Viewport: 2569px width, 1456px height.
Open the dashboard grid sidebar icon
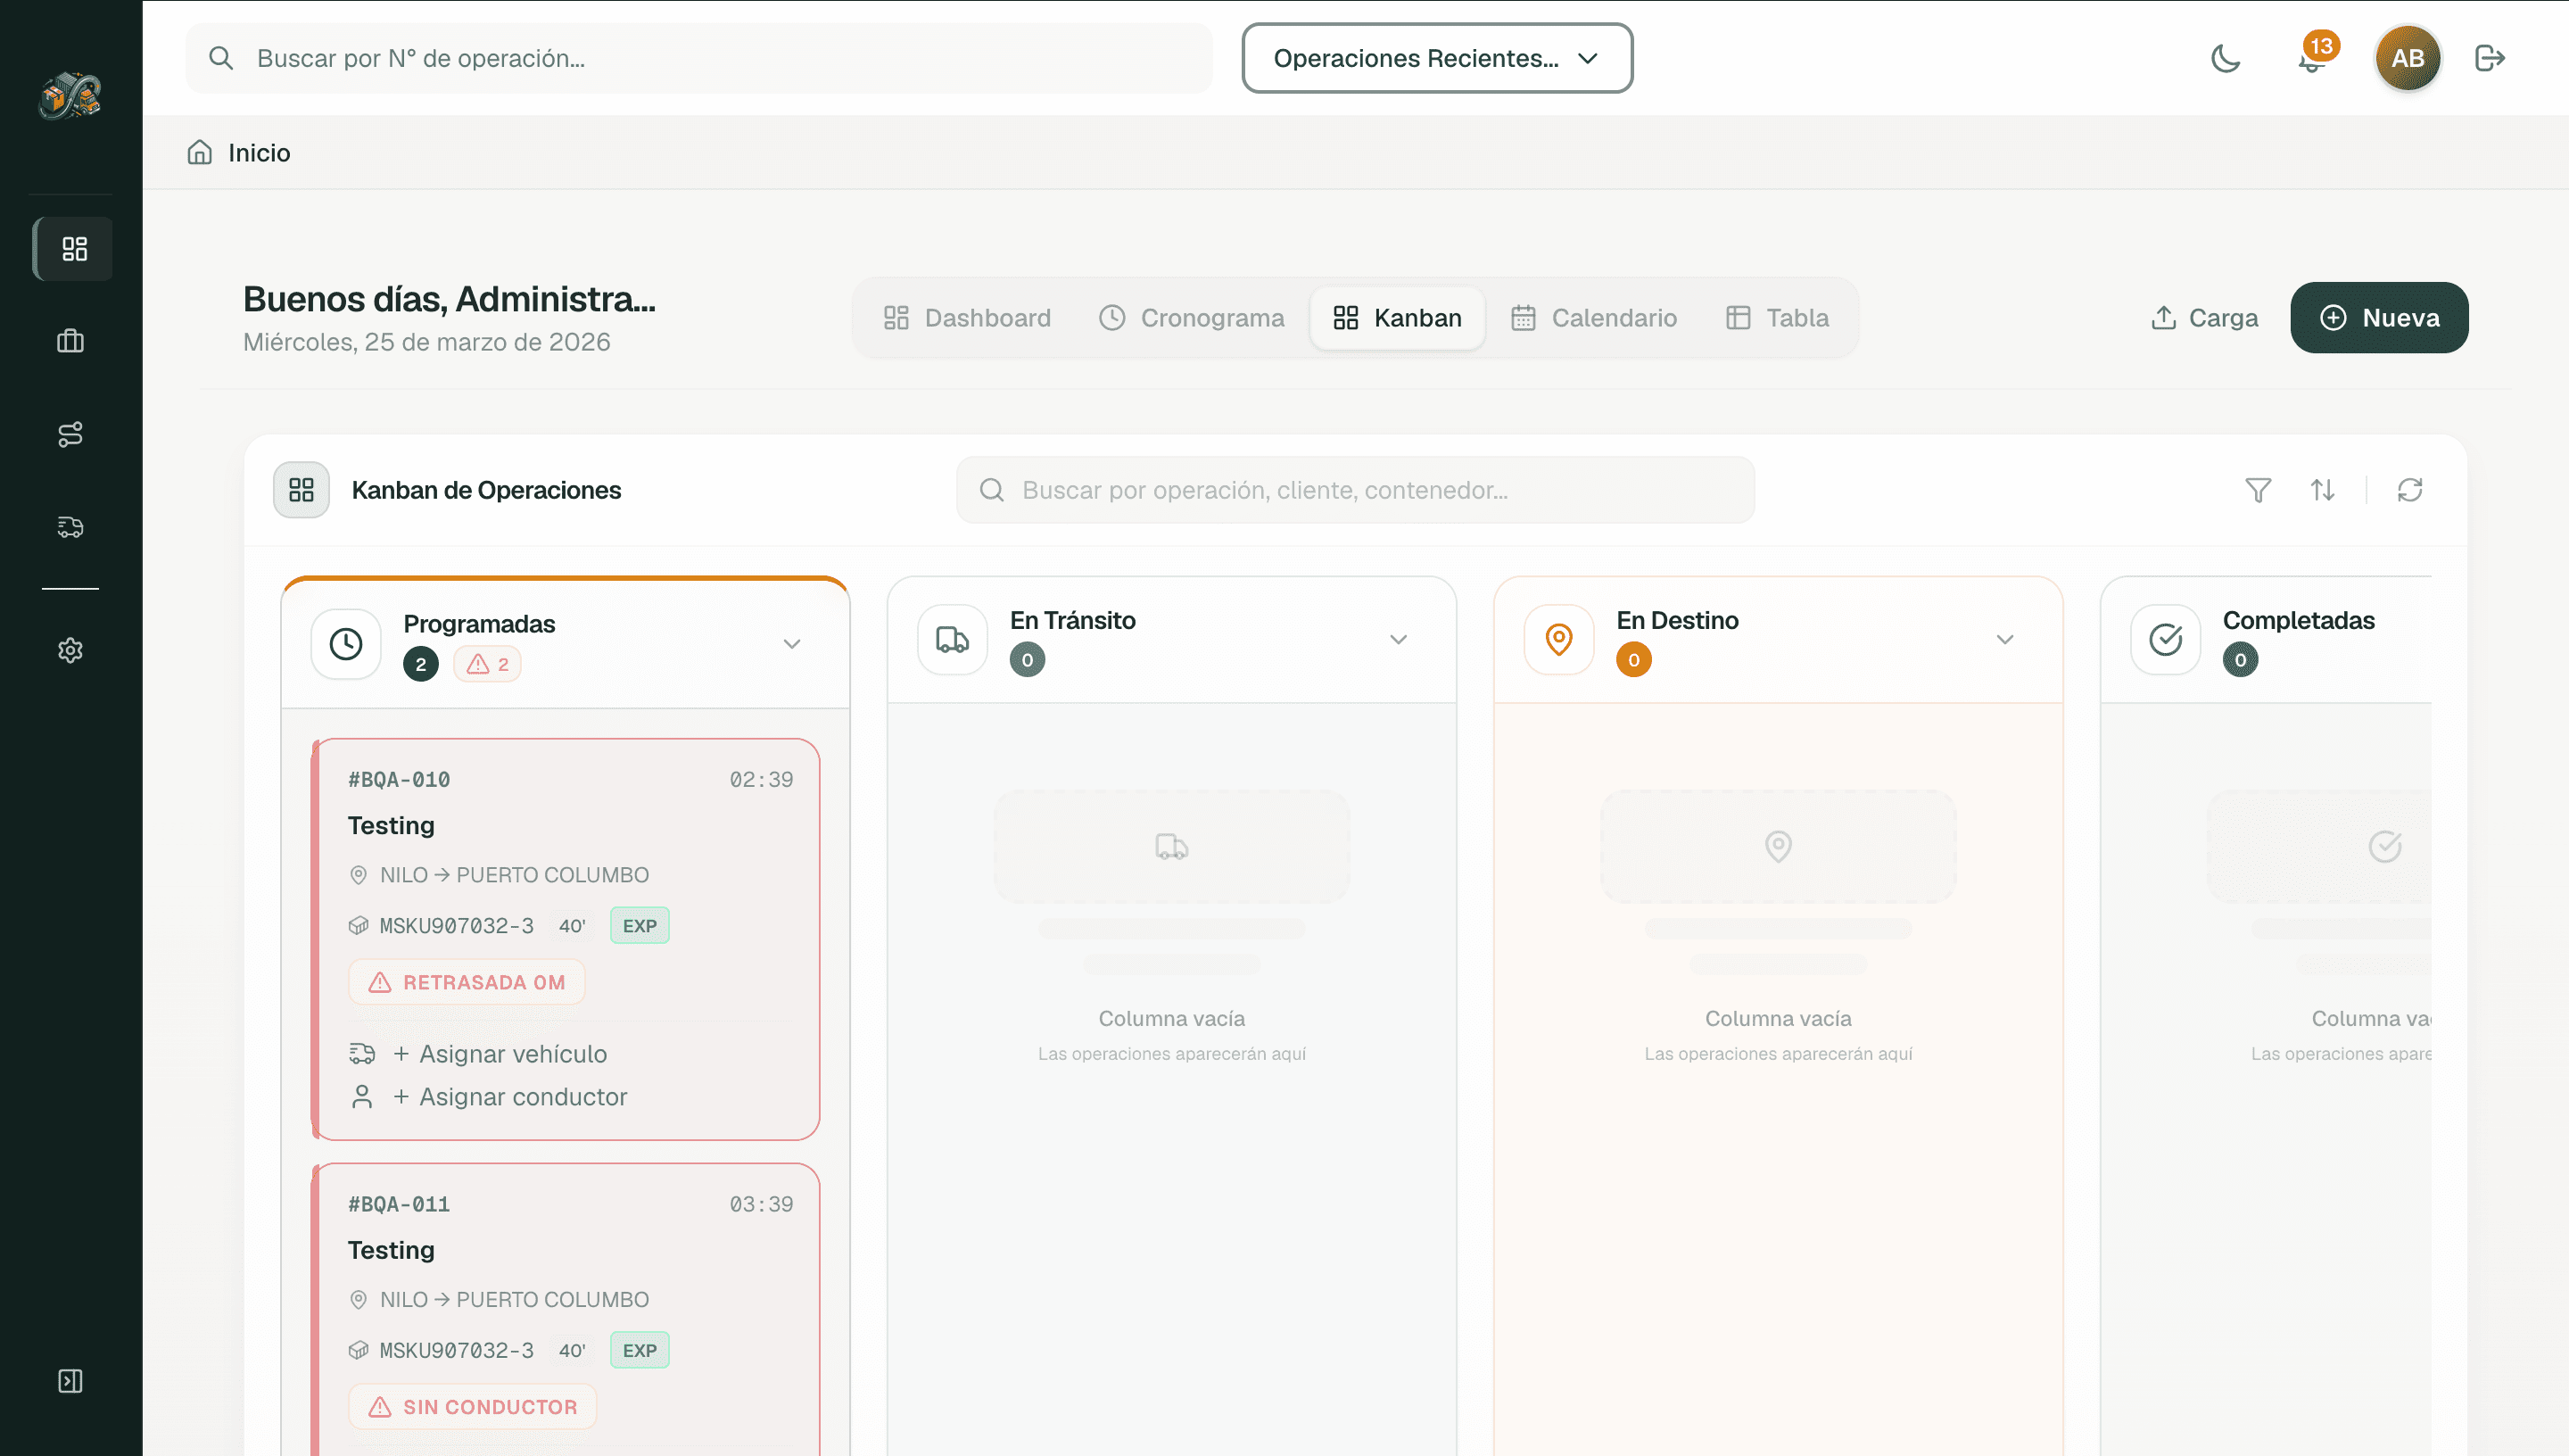(x=74, y=249)
